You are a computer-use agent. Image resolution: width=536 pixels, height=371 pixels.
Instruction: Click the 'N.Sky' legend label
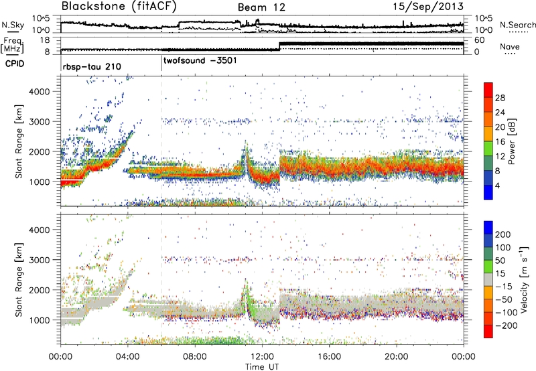(13, 25)
